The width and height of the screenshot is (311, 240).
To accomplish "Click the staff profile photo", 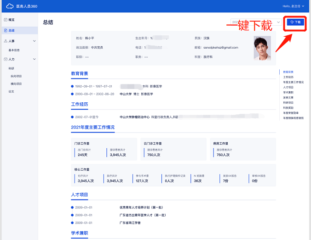I will (x=262, y=48).
